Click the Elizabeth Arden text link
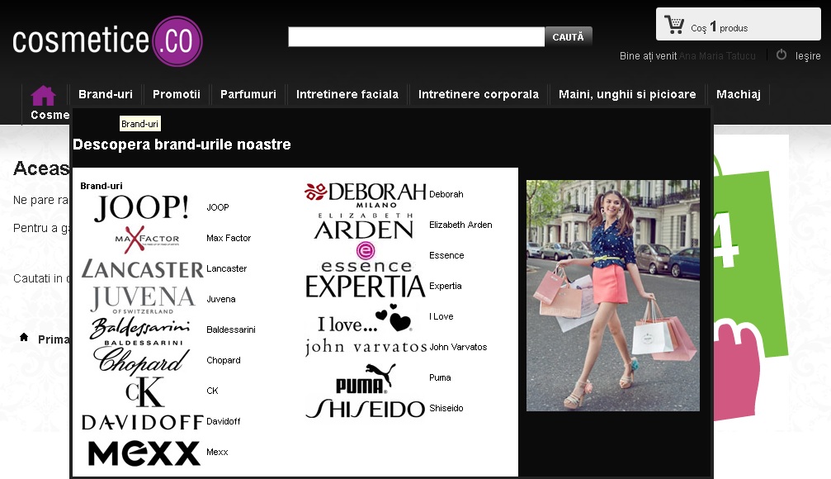The image size is (831, 479). [460, 225]
